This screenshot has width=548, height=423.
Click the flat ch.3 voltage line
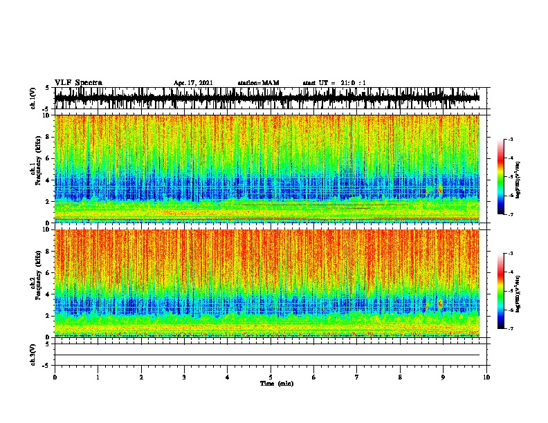267,355
